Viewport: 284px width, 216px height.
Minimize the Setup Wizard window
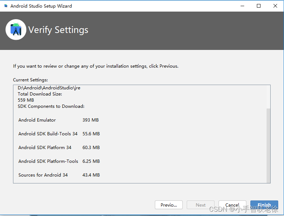242,6
